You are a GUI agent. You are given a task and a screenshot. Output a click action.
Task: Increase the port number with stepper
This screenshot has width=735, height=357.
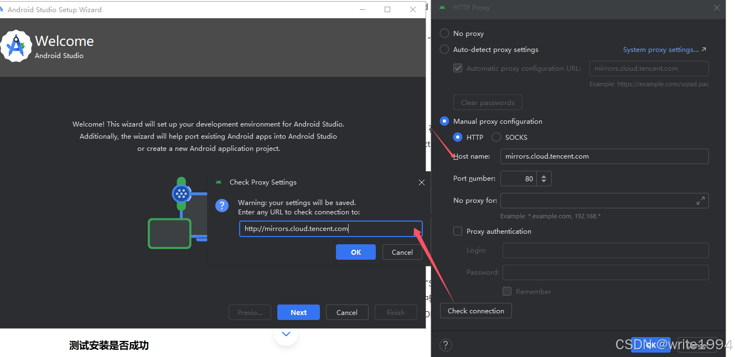click(x=544, y=175)
